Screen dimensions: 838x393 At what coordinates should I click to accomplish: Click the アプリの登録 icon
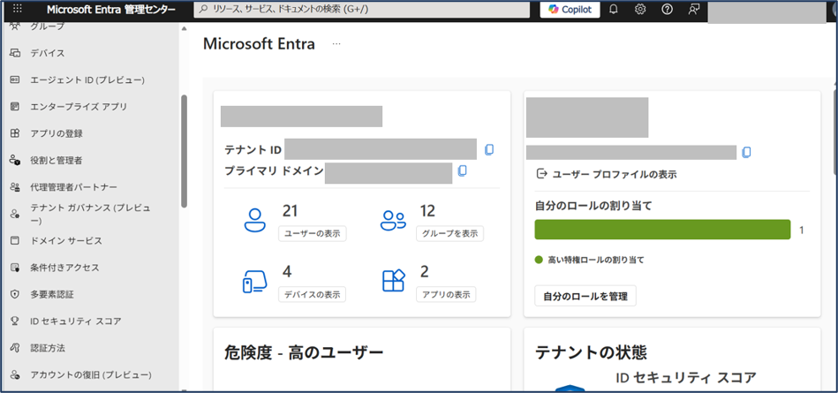15,133
